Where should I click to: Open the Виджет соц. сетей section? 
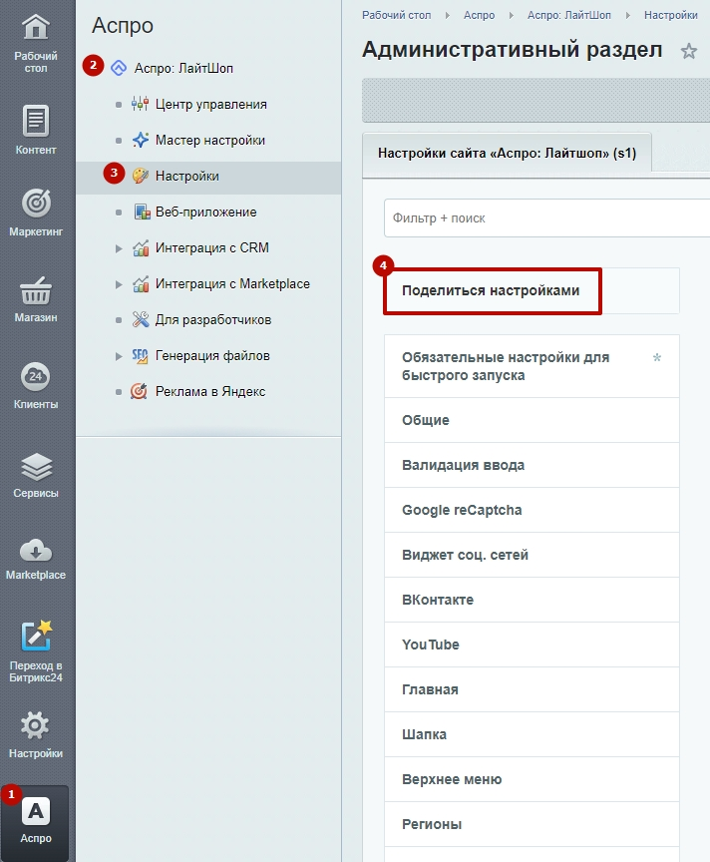point(532,556)
